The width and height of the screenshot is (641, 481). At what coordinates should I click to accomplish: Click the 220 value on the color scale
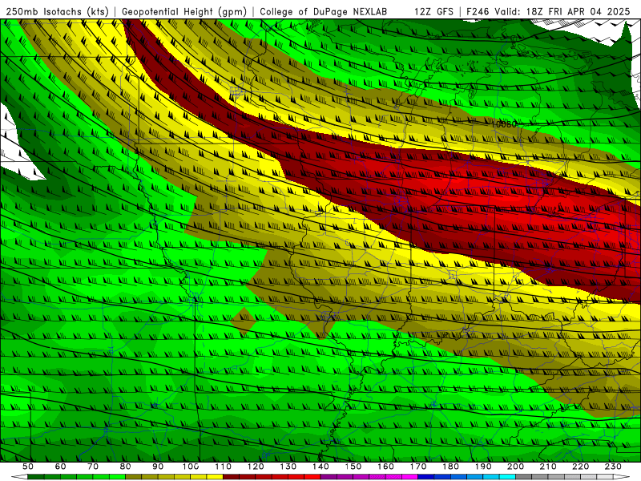[x=580, y=467]
